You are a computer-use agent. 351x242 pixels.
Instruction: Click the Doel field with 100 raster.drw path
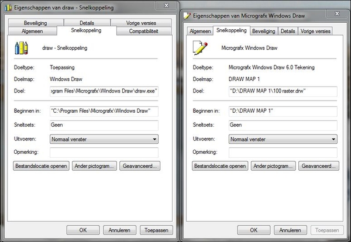(283, 91)
